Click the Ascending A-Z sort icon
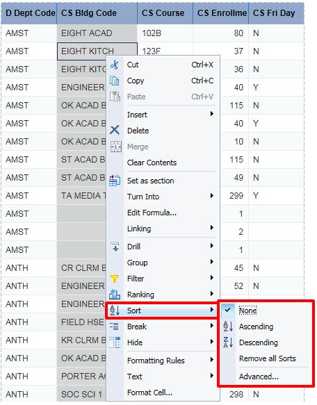This screenshot has height=405, width=317. 228,327
